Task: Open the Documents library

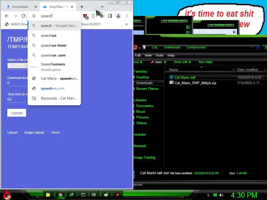Action: (x=145, y=106)
